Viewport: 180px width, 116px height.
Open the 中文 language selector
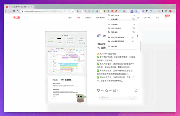click(157, 17)
